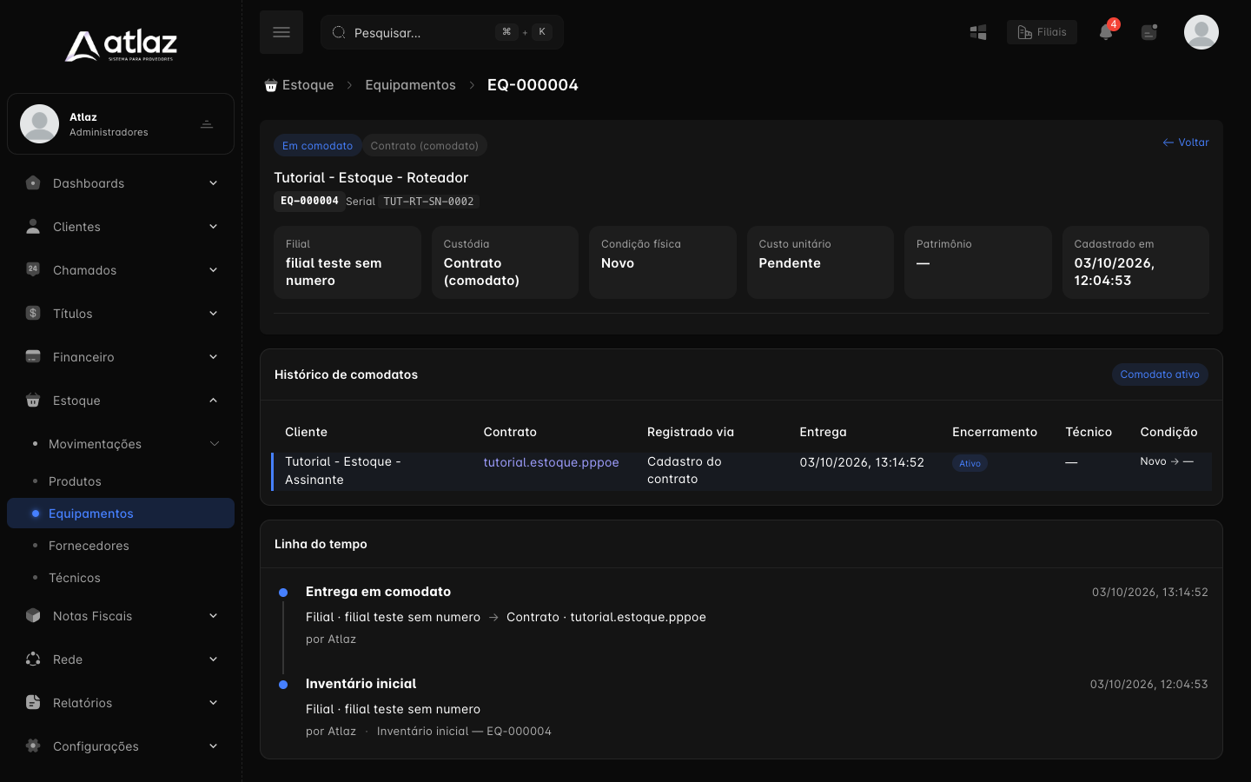
Task: Open the Filiais branch selector button
Action: coord(1042,32)
